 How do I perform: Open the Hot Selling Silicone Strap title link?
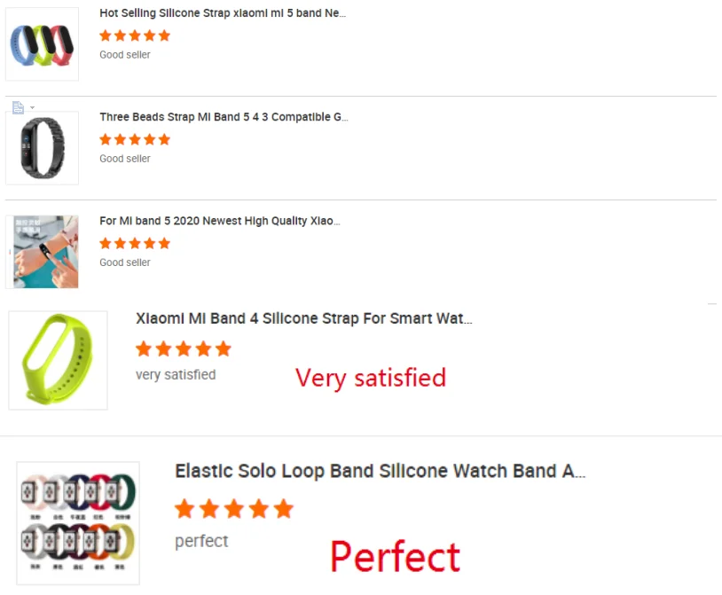click(x=223, y=13)
